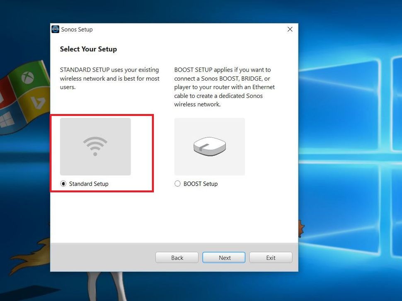Viewport: 402px width, 301px height.
Task: Click the Wi-Fi signal icon for Standard Setup
Action: [95, 146]
